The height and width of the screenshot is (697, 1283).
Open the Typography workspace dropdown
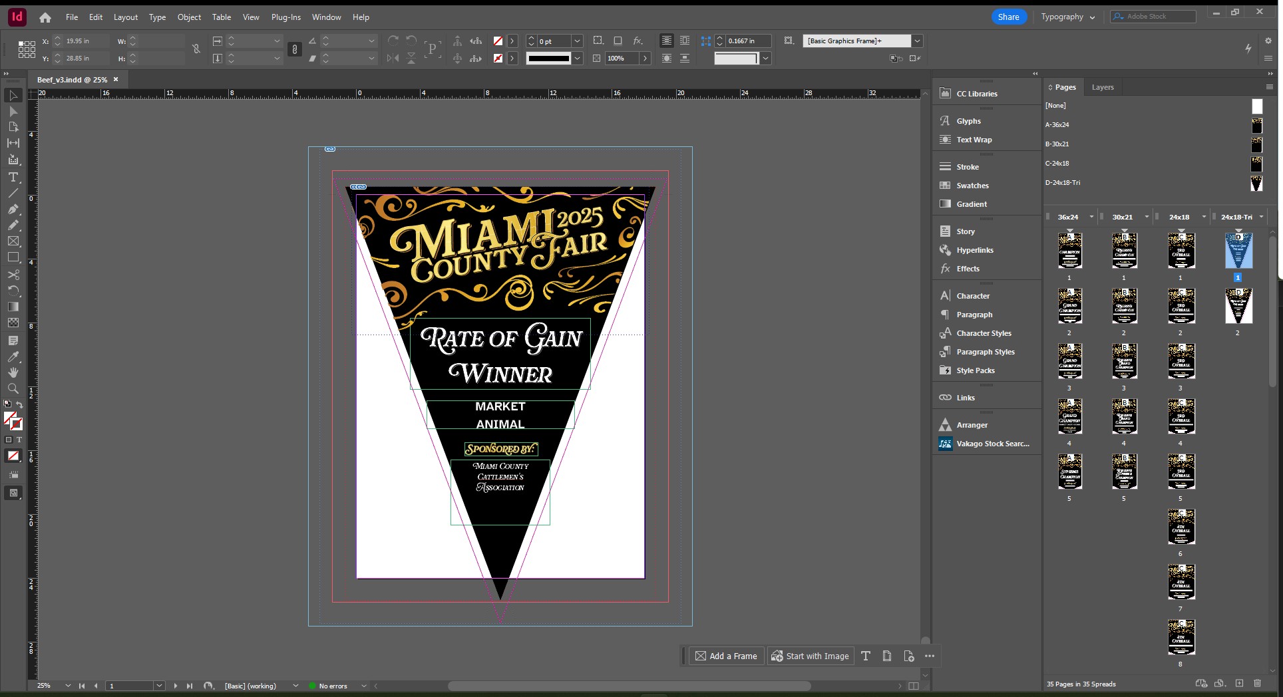[1067, 17]
